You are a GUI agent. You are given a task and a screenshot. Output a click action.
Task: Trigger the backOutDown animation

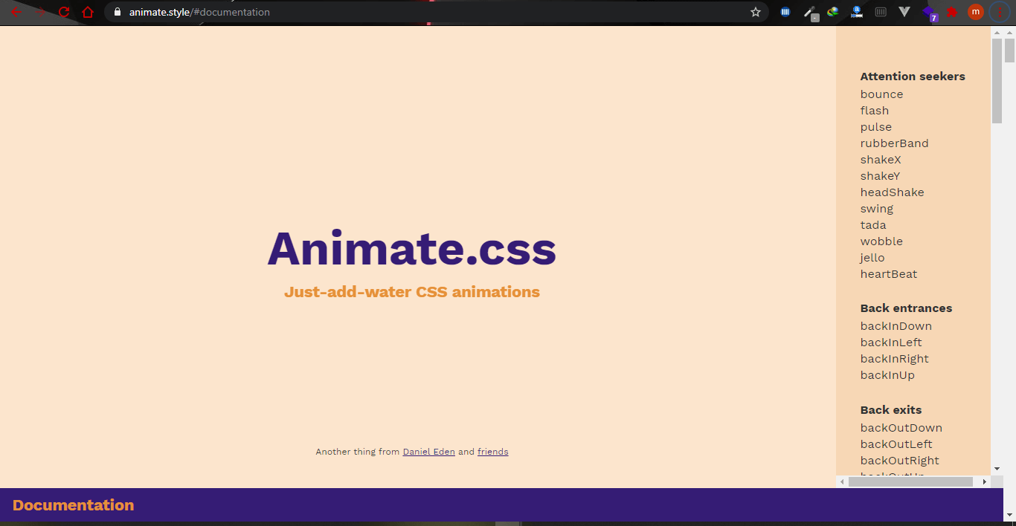click(901, 428)
